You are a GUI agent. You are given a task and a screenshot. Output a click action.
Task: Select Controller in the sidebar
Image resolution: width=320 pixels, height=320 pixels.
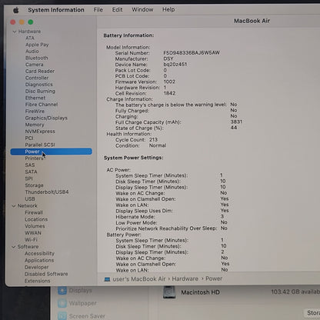[x=37, y=78]
